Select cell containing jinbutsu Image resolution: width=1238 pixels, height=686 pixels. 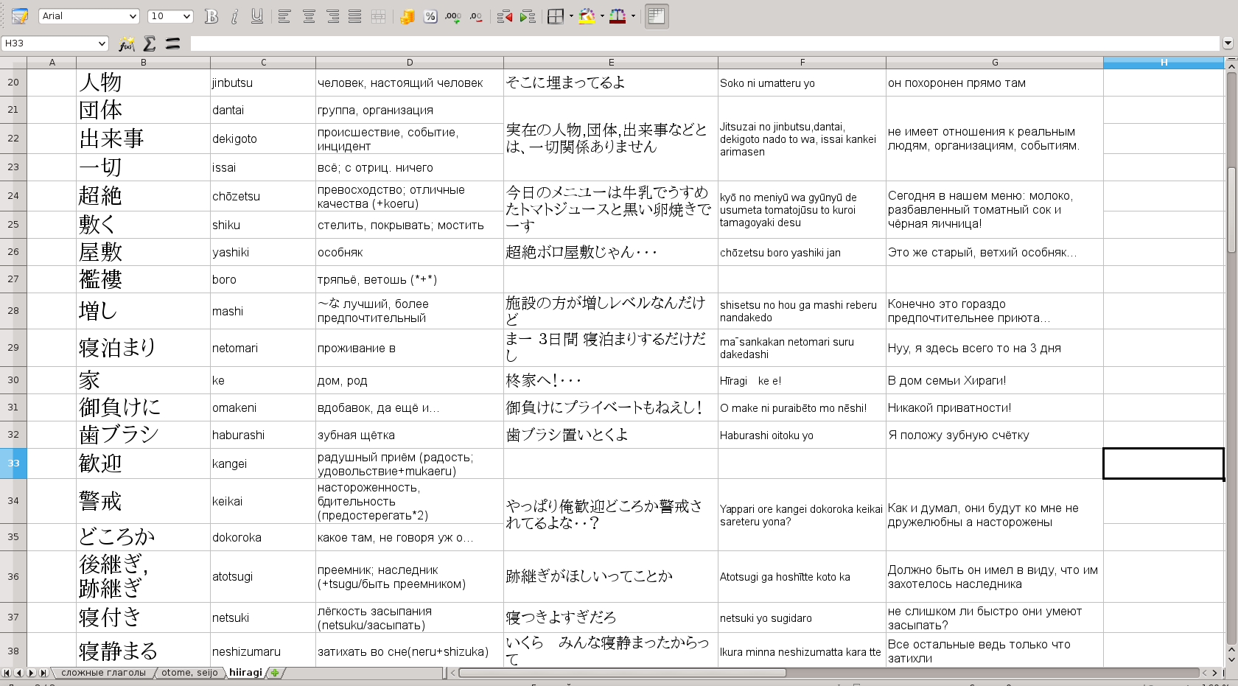(263, 83)
